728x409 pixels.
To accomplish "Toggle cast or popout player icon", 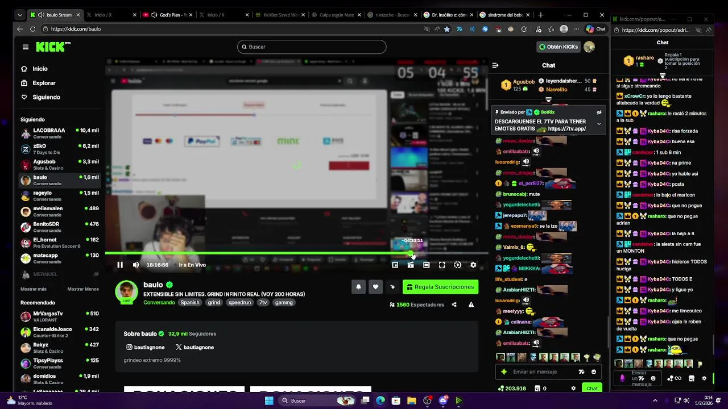I will point(458,265).
